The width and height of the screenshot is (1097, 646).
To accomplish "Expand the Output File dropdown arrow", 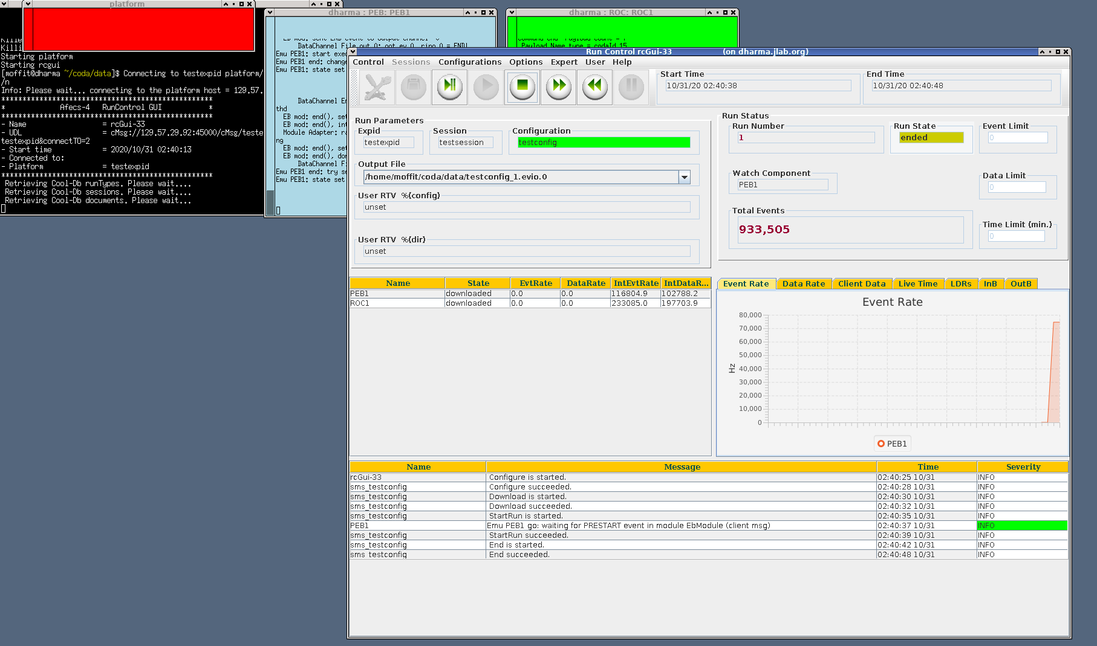I will [x=685, y=177].
